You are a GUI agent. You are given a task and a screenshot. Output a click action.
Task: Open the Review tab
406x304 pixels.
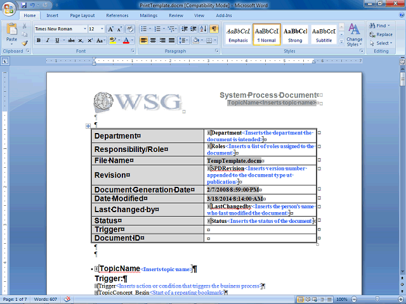tap(176, 15)
